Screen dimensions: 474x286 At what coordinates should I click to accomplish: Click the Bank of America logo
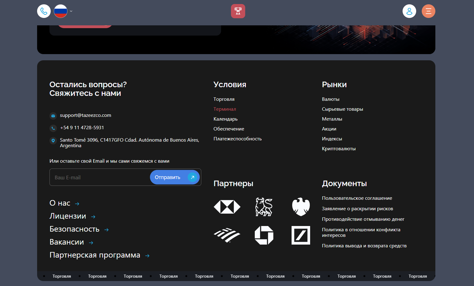tap(227, 235)
